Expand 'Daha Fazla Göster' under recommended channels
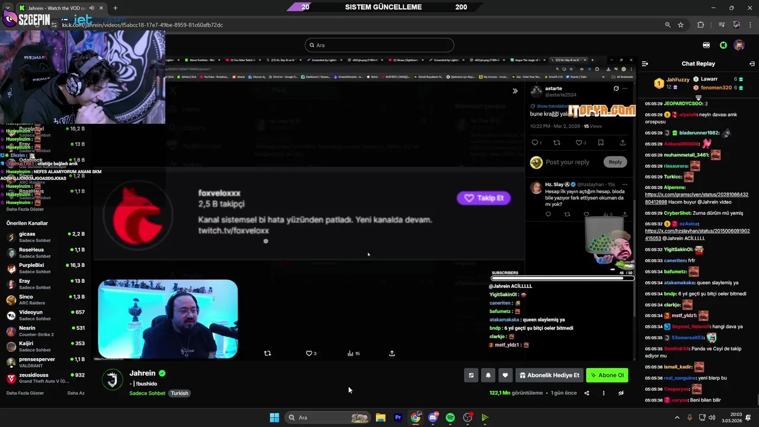Screen dimensions: 759x427 25,393
